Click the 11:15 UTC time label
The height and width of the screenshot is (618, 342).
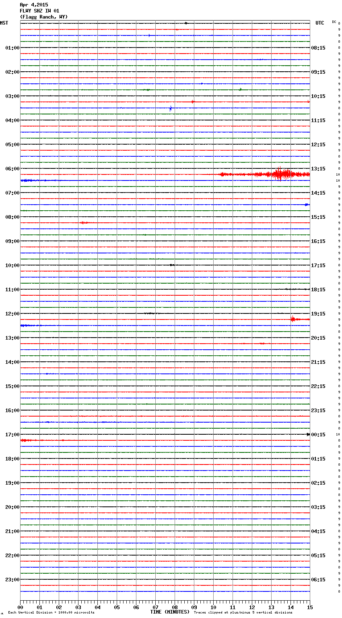click(x=318, y=120)
